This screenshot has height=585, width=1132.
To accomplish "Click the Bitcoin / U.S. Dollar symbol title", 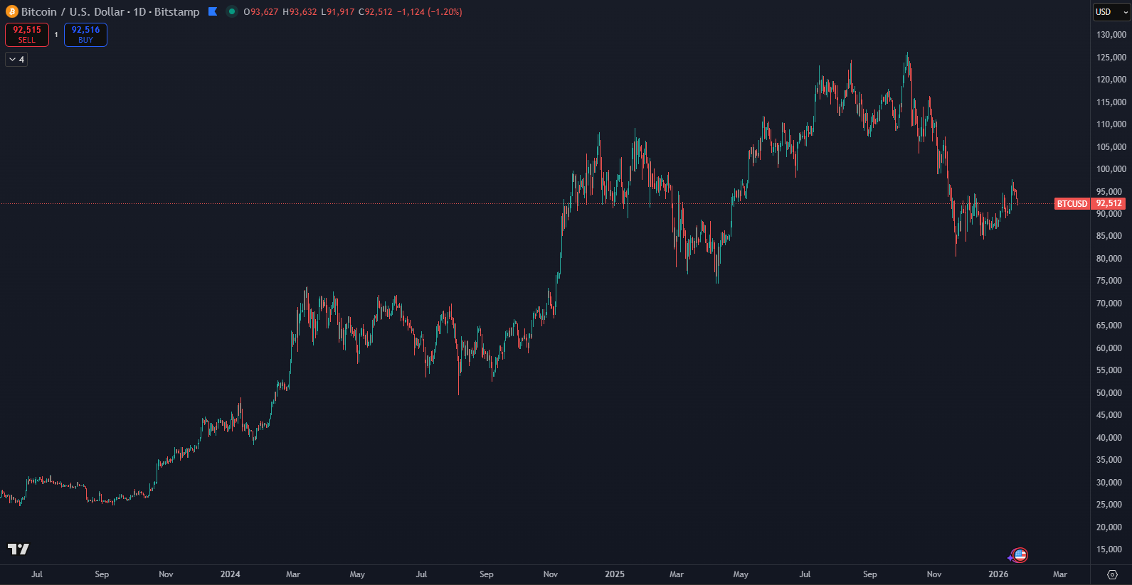I will [73, 11].
